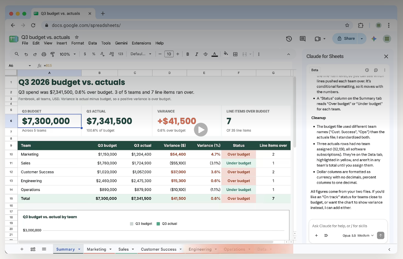Open the browser extensions puzzle icon

[361, 25]
